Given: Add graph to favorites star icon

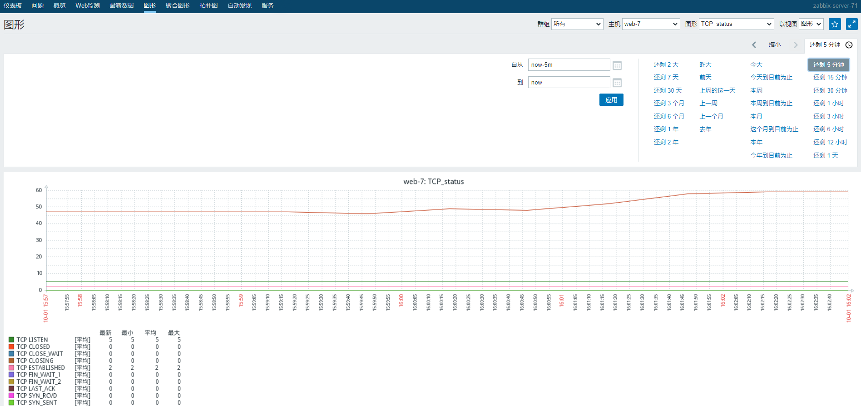Looking at the screenshot, I should tap(835, 24).
